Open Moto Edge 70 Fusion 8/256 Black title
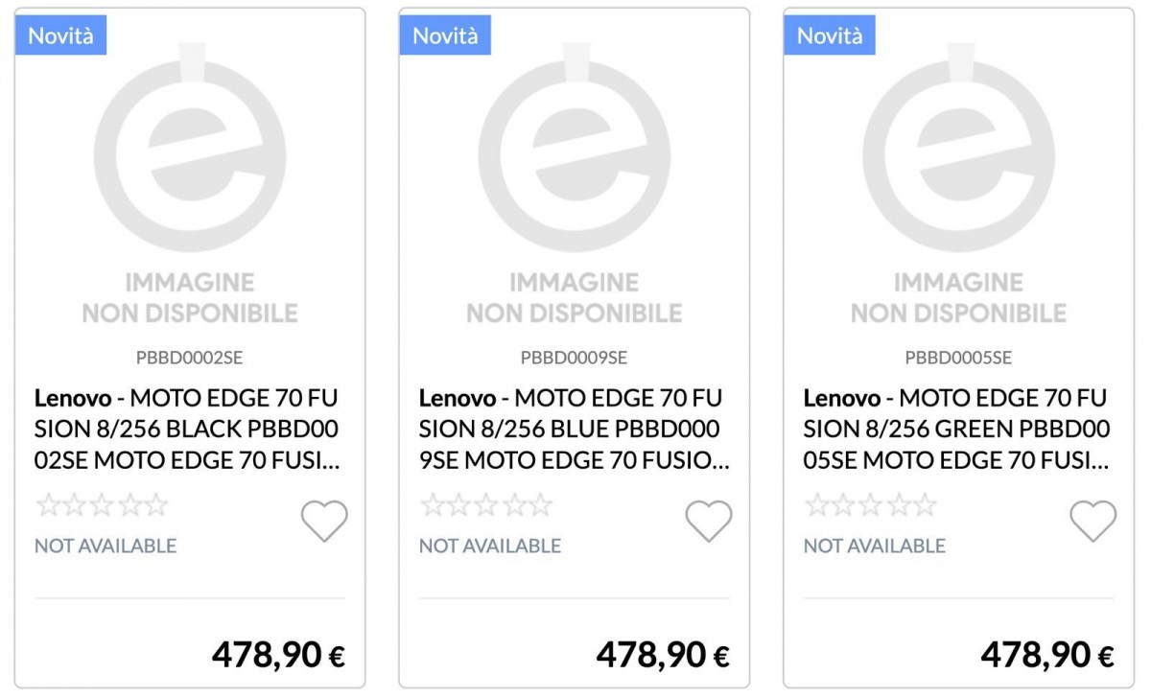 pos(187,430)
